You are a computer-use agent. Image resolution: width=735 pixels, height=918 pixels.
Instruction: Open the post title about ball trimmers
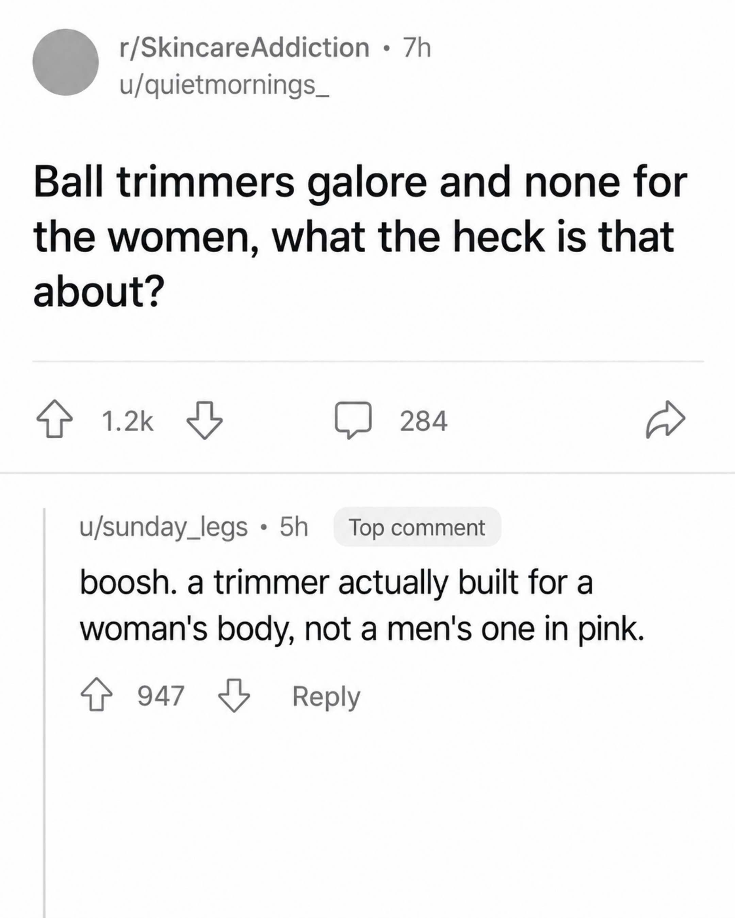[x=360, y=236]
